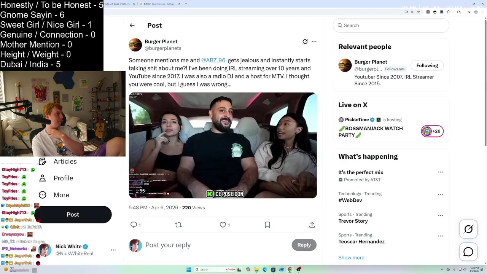This screenshot has width=487, height=274.
Task: Open options for 'It's the perfect mix'
Action: coord(440,172)
